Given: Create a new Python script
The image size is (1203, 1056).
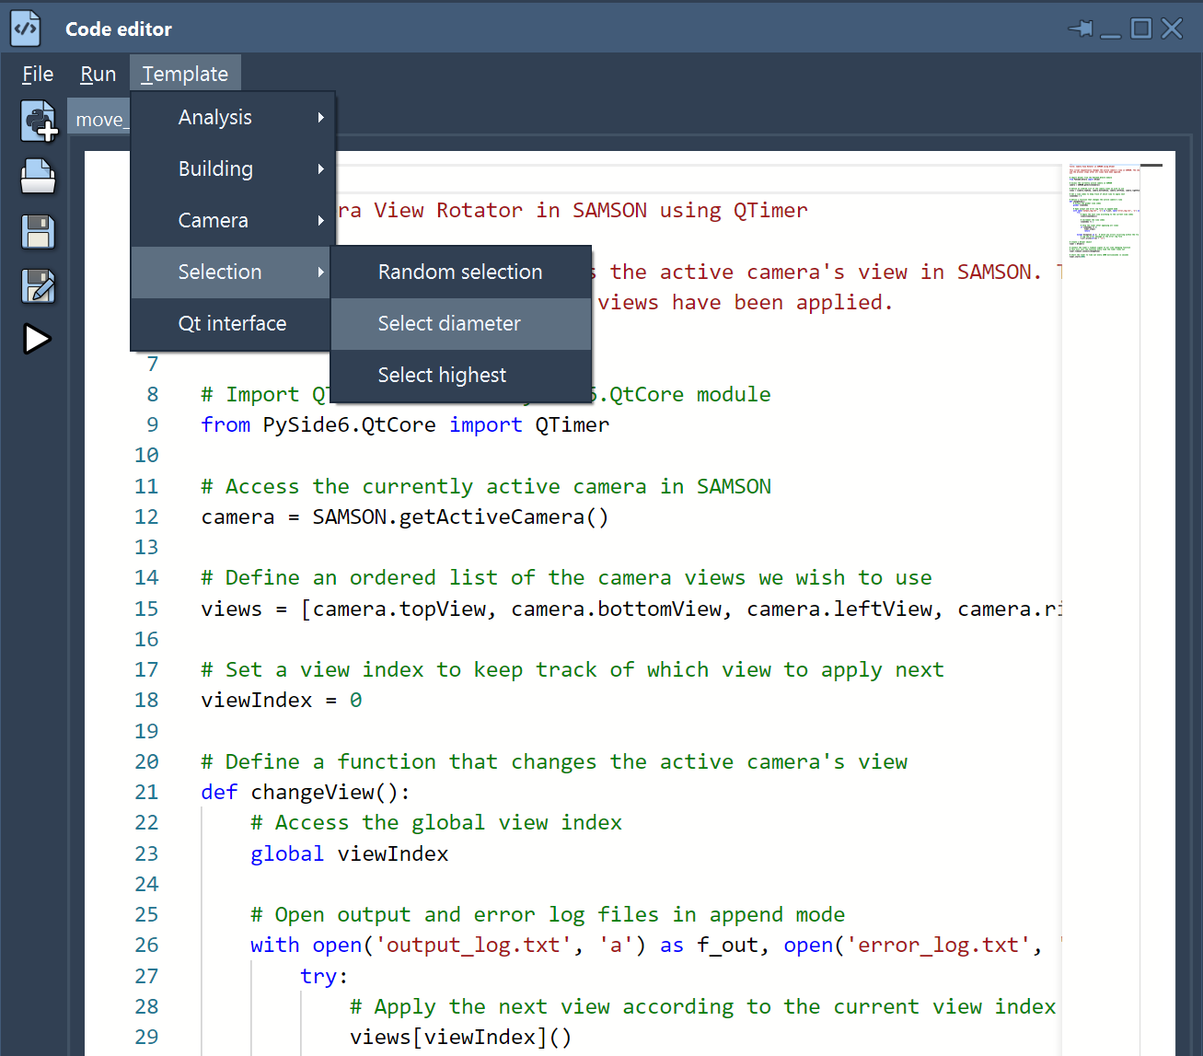Looking at the screenshot, I should click(x=38, y=121).
